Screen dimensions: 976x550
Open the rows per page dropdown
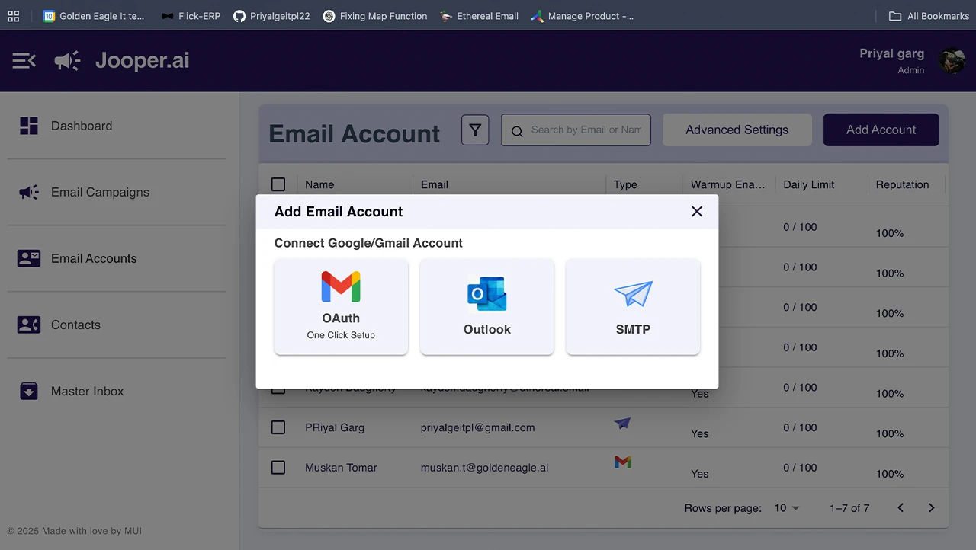(787, 508)
